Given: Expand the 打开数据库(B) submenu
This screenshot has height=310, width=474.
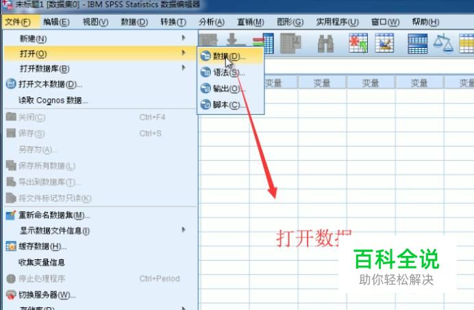Looking at the screenshot, I should (101, 68).
